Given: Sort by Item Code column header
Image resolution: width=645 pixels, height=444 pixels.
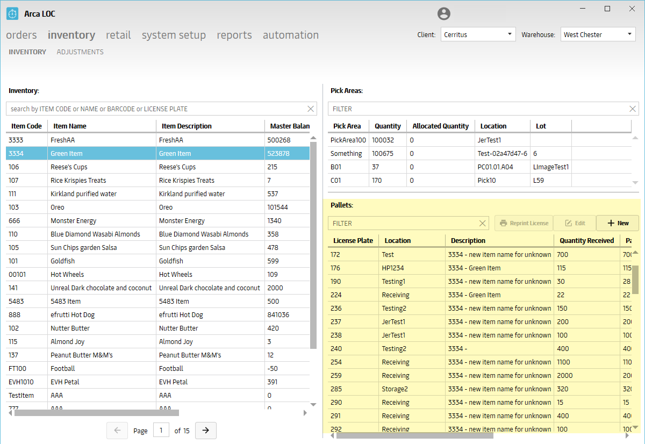Looking at the screenshot, I should (x=26, y=126).
